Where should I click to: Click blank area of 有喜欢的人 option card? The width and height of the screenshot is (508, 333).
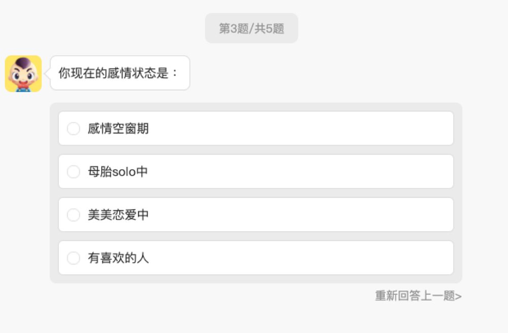305,258
